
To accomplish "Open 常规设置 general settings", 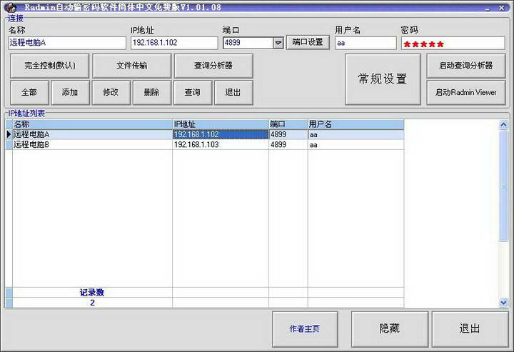I will coord(383,79).
